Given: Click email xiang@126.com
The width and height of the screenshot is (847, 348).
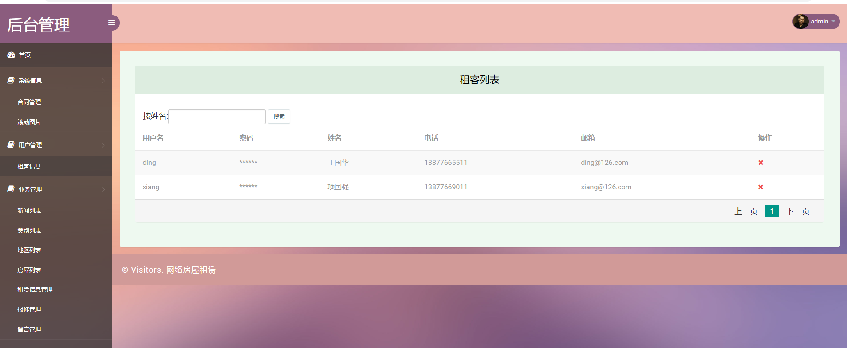Looking at the screenshot, I should pos(606,187).
